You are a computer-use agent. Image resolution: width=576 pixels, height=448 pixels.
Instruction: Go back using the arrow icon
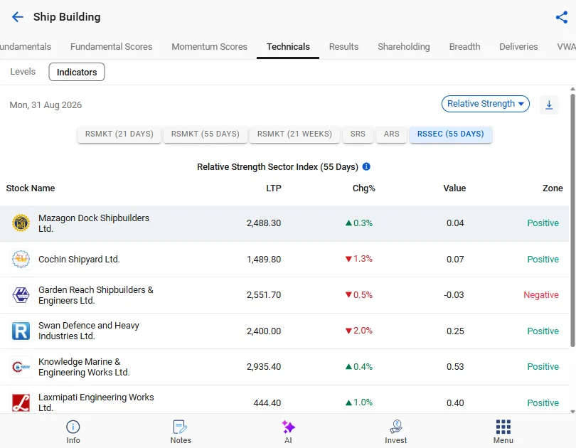17,17
